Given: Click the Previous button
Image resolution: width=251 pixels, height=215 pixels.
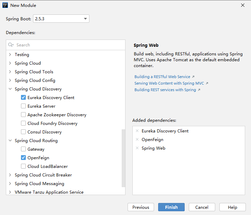Looking at the screenshot, I should click(141, 207).
